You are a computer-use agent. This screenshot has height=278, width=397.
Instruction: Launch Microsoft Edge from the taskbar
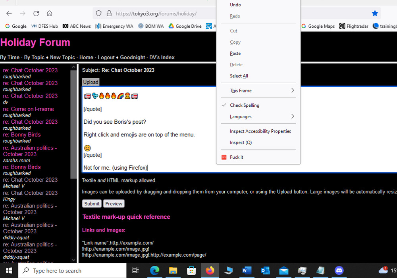154,270
